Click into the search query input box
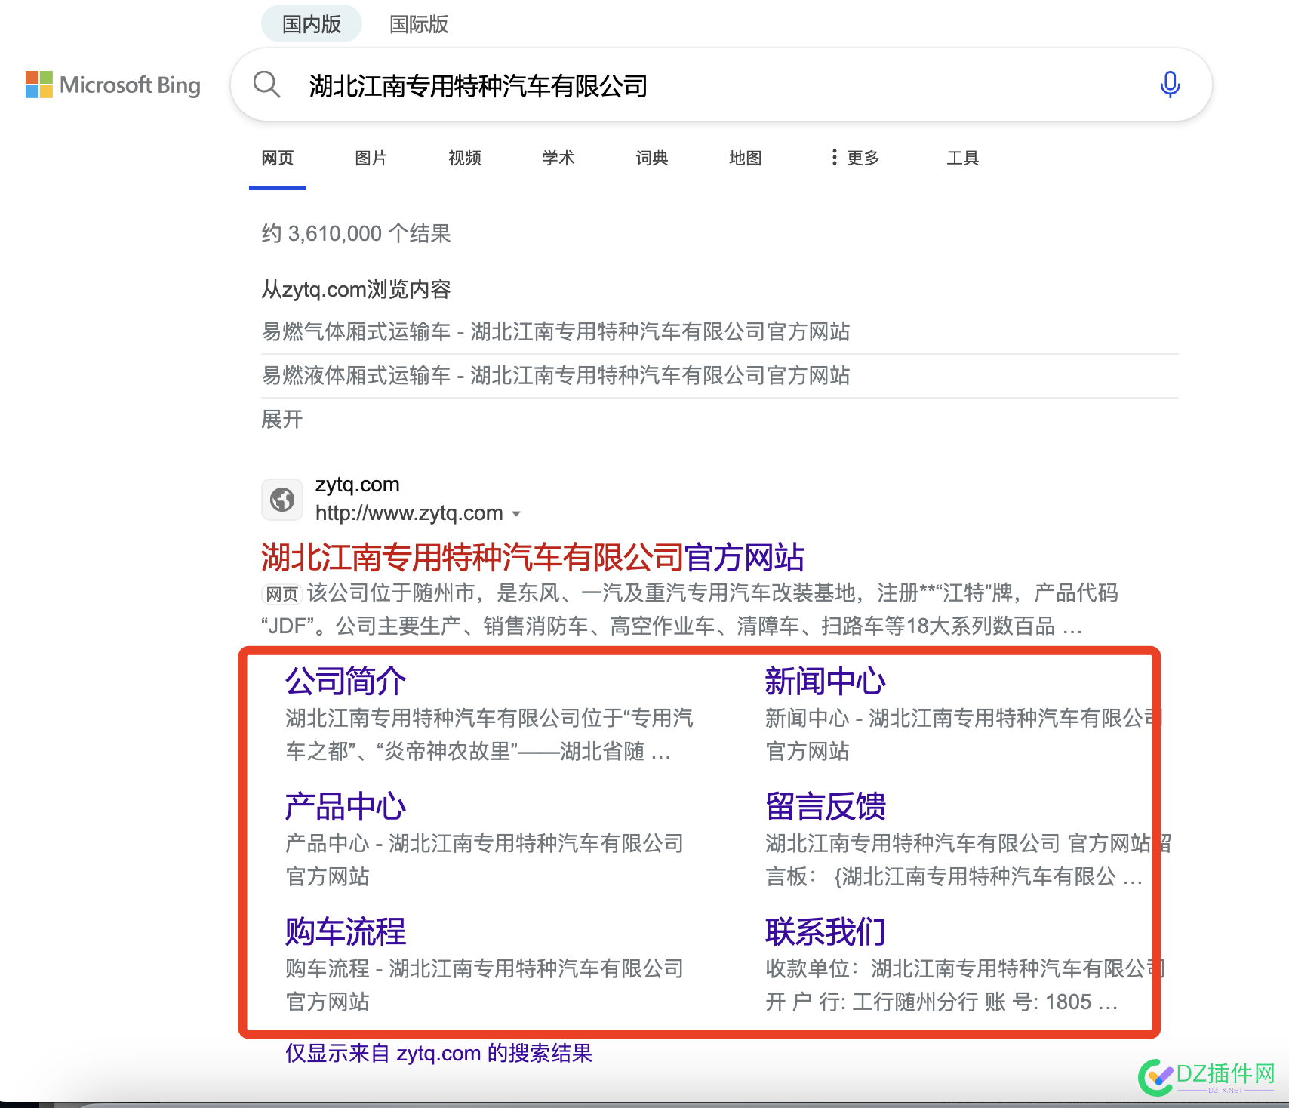Viewport: 1289px width, 1108px height. click(x=721, y=85)
